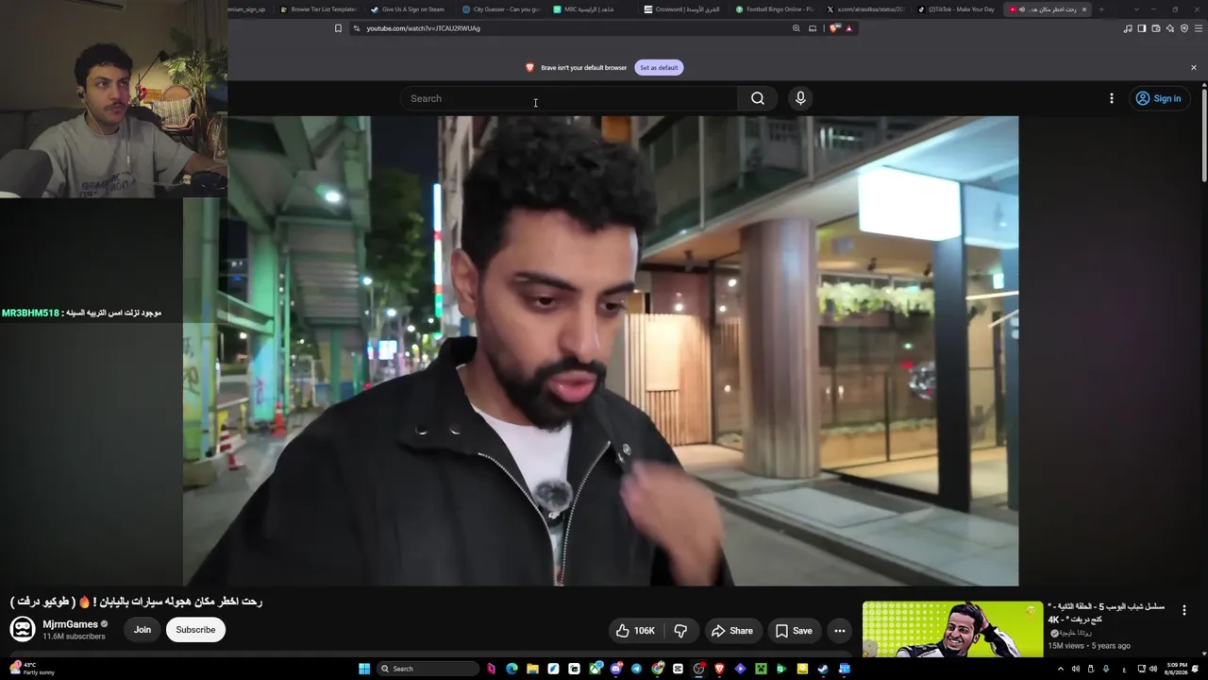This screenshot has height=680, width=1208.
Task: Open options menu for the recommended video
Action: 1184,611
